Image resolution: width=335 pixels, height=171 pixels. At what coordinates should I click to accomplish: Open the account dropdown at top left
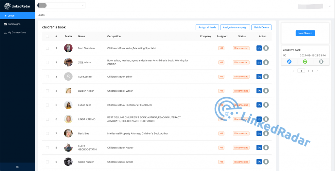pyautogui.click(x=61, y=5)
